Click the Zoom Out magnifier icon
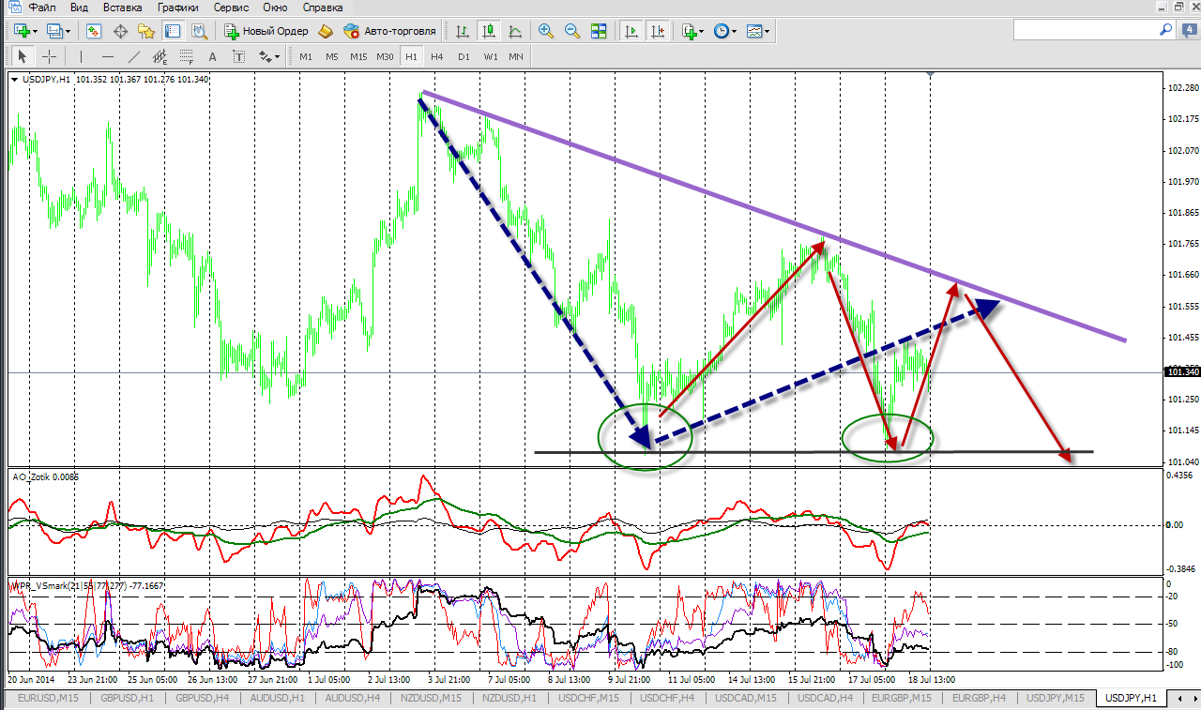The height and width of the screenshot is (710, 1201). point(571,31)
